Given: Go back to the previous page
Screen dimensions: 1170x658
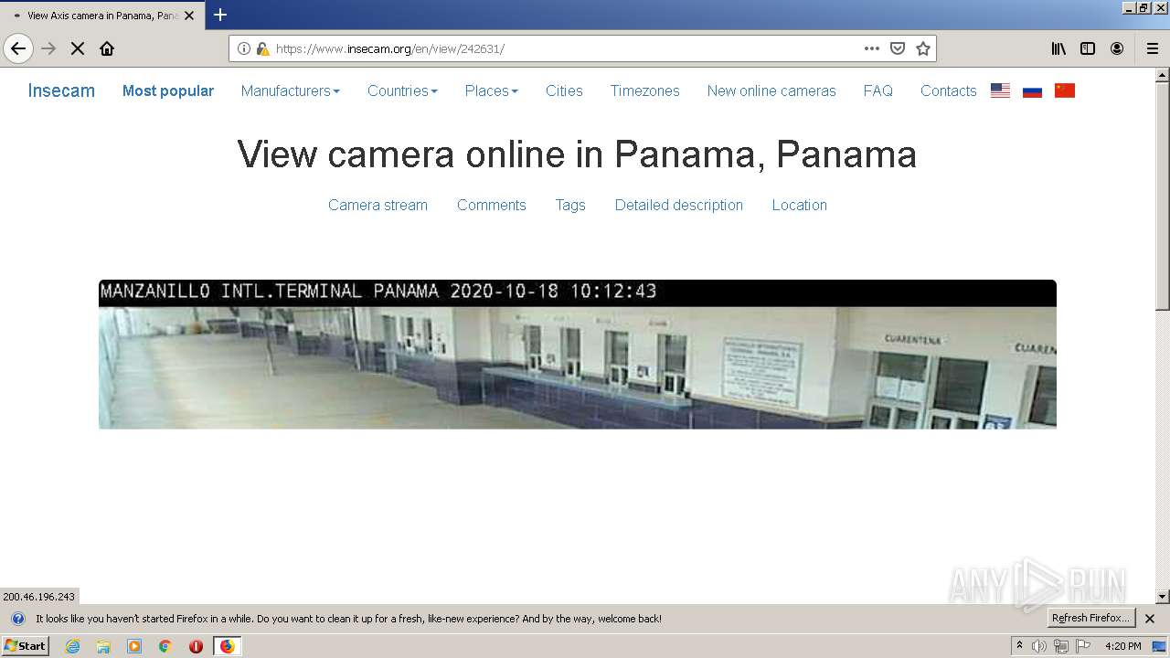Looking at the screenshot, I should 18,48.
